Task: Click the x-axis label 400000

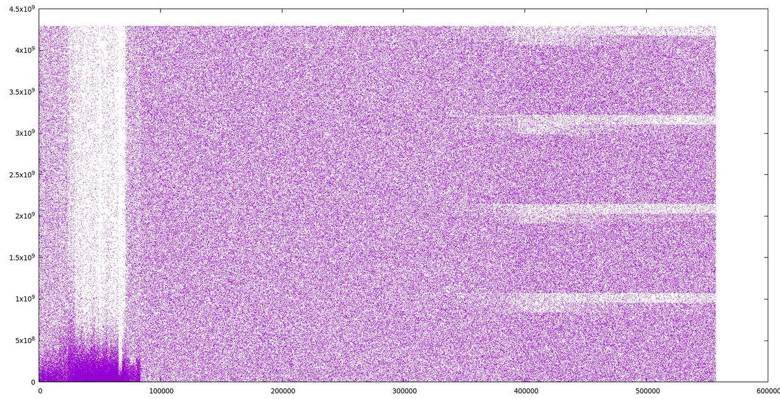Action: click(525, 391)
